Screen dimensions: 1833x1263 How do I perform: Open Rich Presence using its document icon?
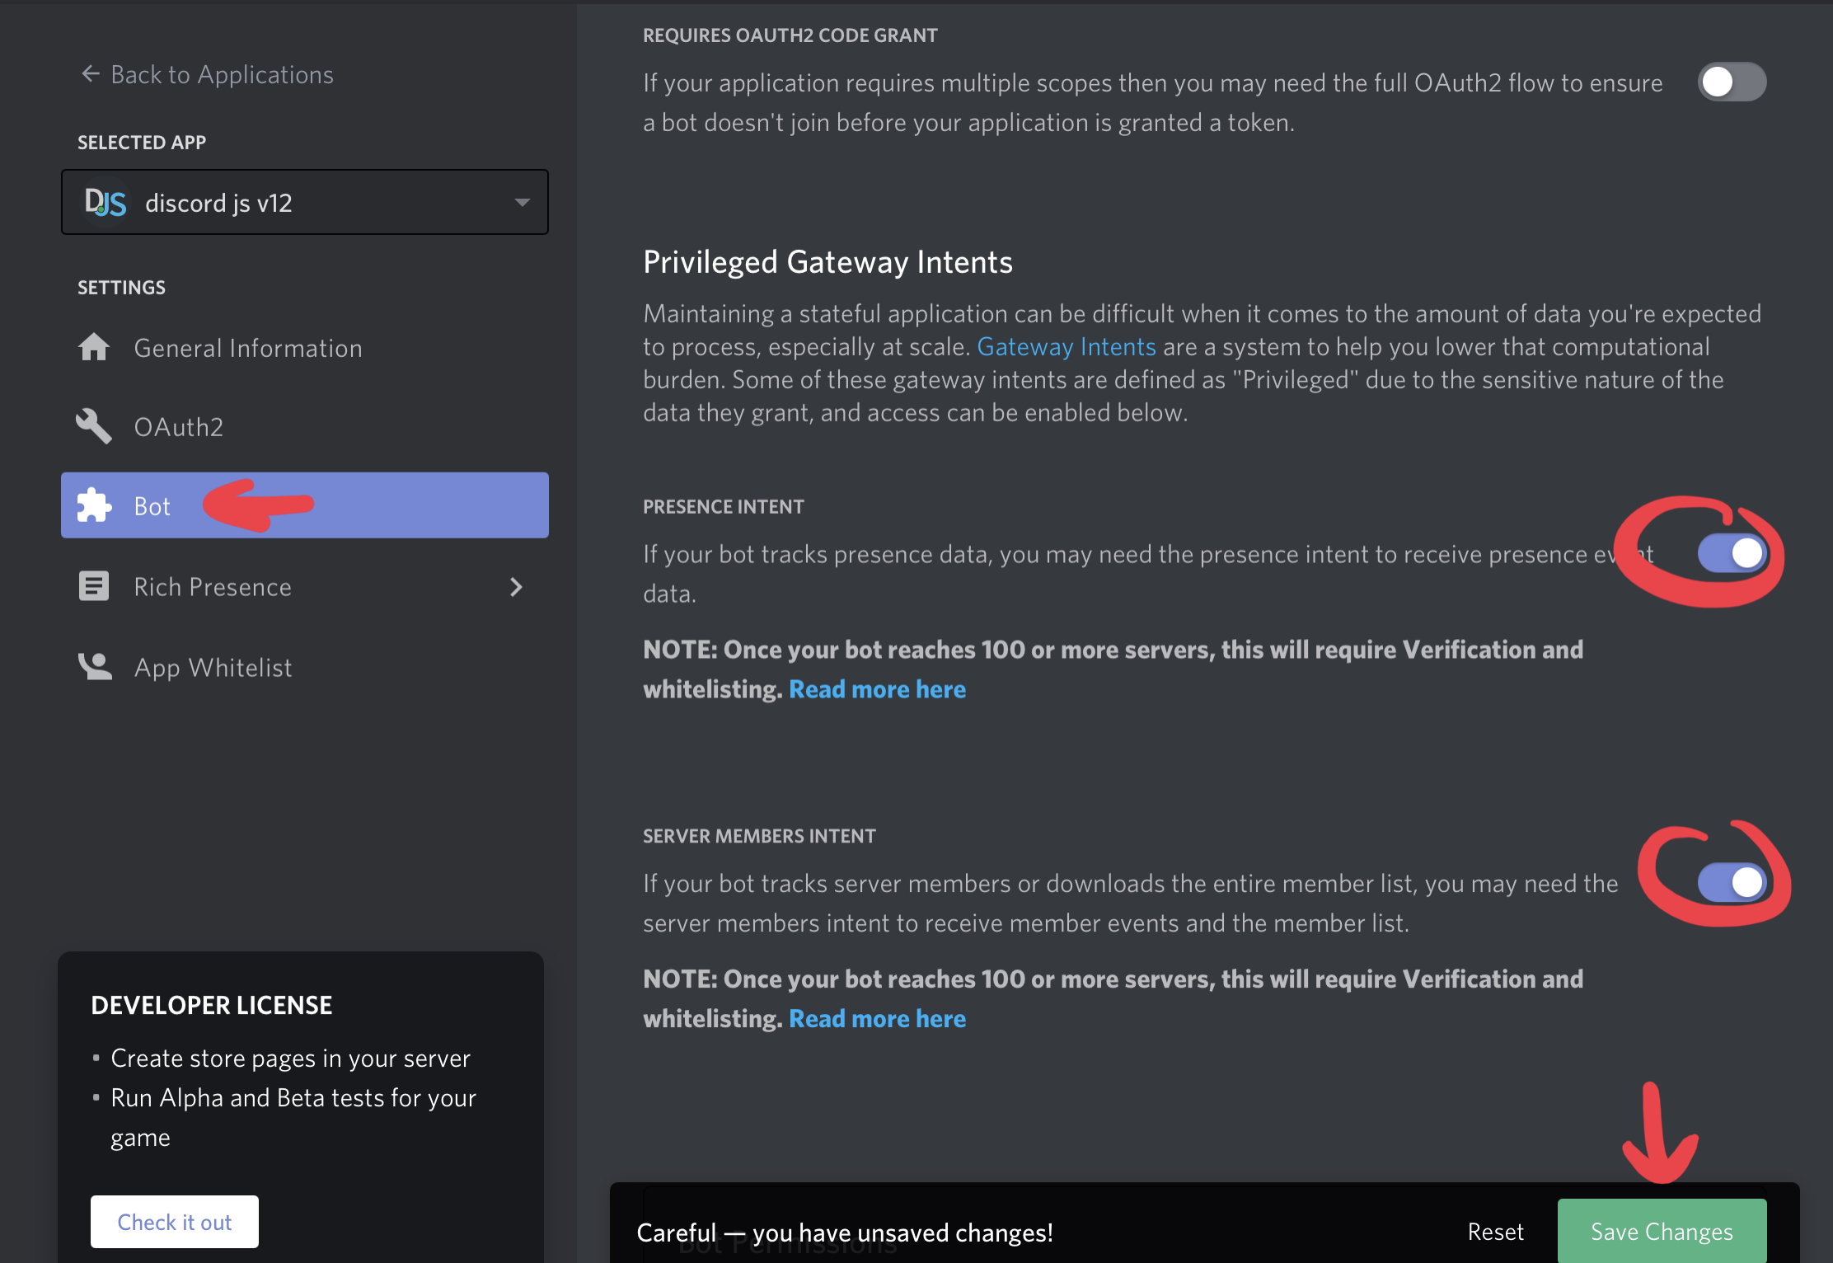click(96, 586)
